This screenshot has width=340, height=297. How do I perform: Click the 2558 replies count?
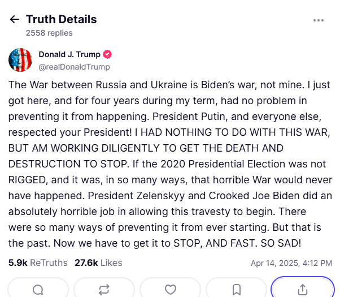[x=49, y=33]
